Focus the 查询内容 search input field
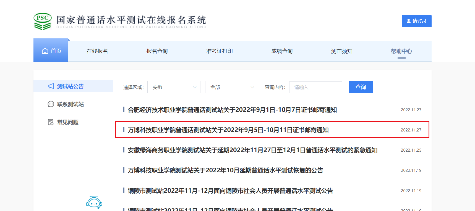This screenshot has height=211, width=475. 316,87
